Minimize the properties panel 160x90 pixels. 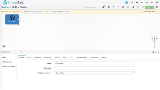coord(156,52)
